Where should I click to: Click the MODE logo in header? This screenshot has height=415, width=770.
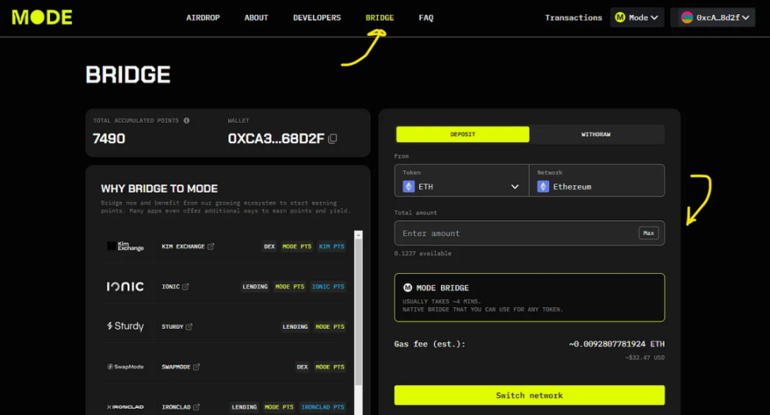tap(42, 17)
